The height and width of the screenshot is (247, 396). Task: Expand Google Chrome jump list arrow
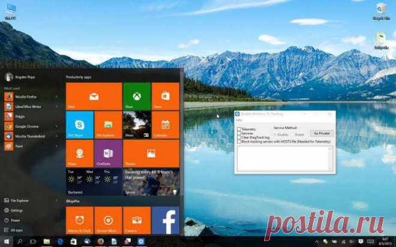pos(56,126)
